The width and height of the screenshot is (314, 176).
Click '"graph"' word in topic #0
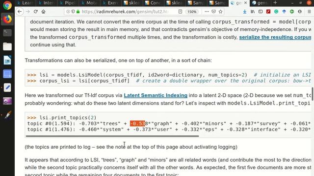(x=161, y=124)
